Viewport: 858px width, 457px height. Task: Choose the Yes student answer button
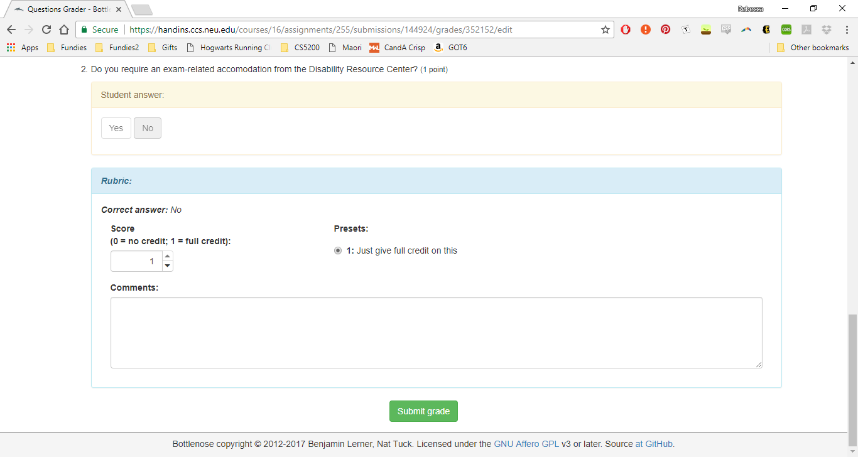point(116,128)
